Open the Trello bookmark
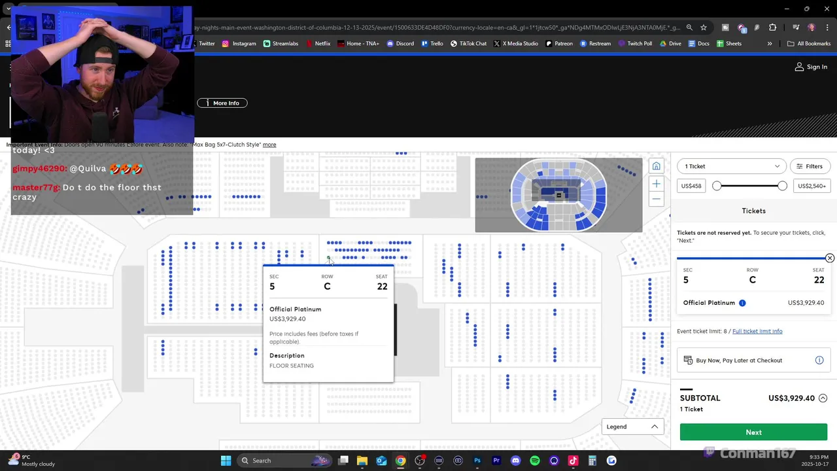 point(432,44)
